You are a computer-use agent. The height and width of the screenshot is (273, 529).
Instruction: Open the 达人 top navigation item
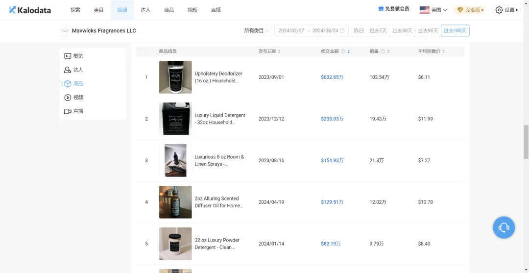coord(145,10)
